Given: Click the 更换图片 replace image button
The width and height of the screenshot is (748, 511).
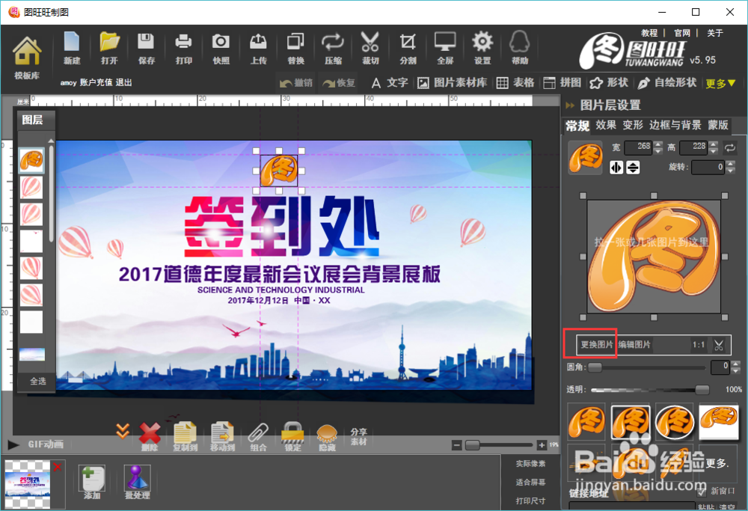Looking at the screenshot, I should [x=597, y=344].
